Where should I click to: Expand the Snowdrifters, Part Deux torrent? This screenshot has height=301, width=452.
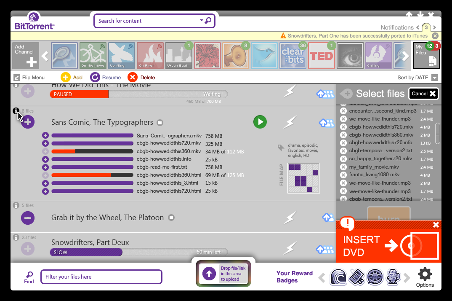(28, 249)
